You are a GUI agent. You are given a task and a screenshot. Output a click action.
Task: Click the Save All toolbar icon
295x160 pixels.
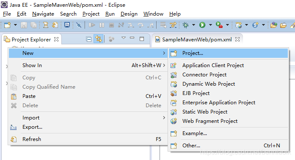33,25
